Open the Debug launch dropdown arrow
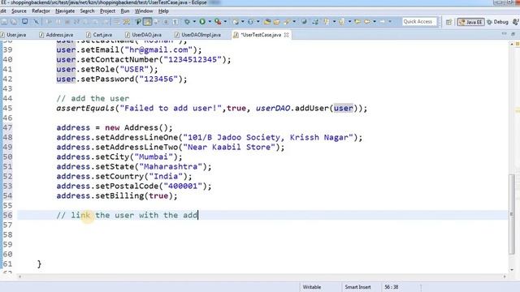This screenshot has height=292, width=520. click(194, 22)
